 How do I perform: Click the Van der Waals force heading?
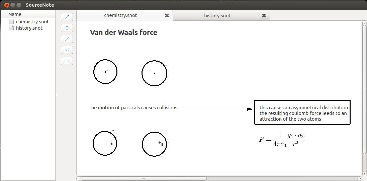click(123, 32)
